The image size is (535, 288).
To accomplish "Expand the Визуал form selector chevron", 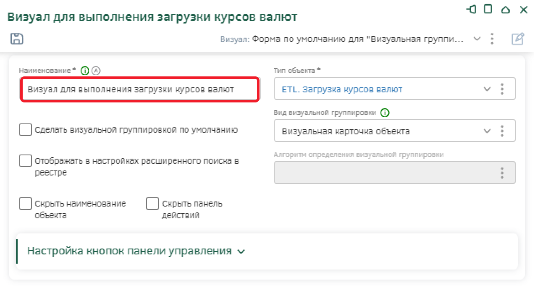I will click(477, 39).
